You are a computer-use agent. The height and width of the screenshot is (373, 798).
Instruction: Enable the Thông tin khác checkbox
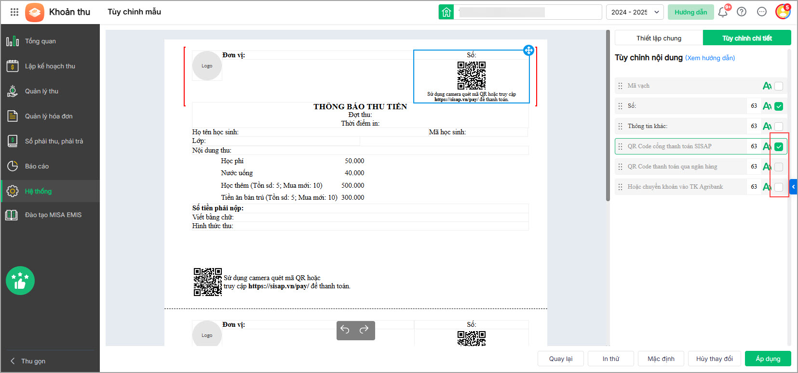click(x=779, y=127)
